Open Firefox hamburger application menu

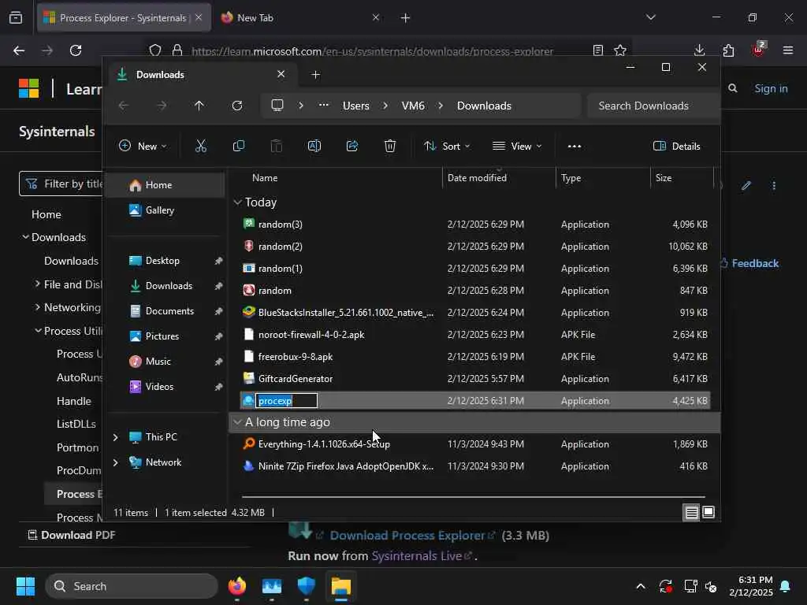tap(788, 50)
